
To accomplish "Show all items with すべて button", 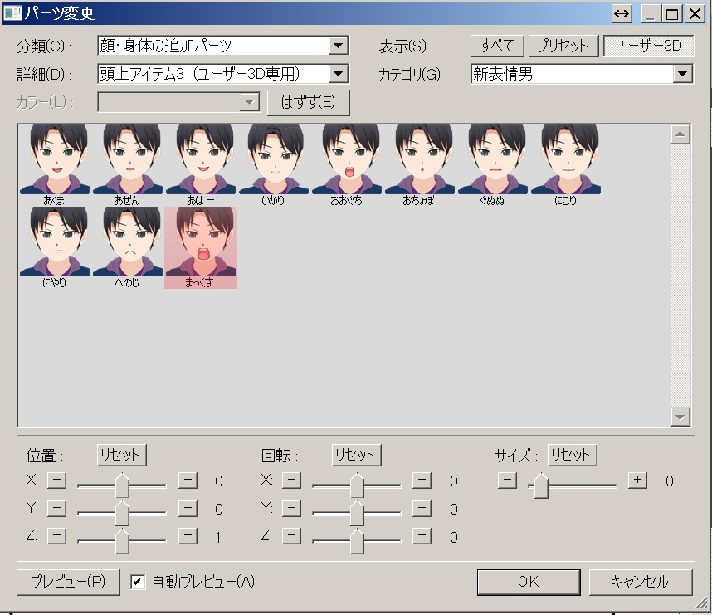I will [497, 46].
